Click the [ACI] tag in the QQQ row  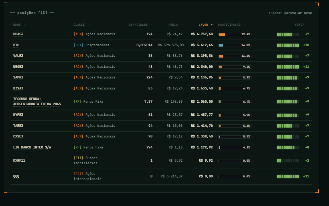tap(78, 174)
